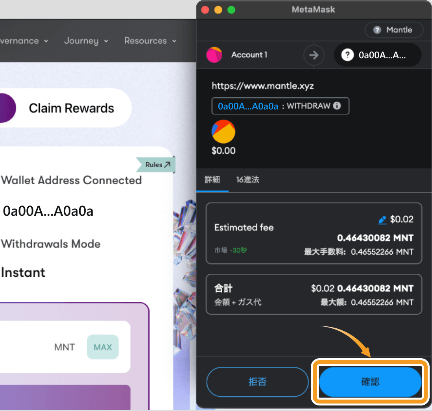Expand the Journey menu
This screenshot has width=432, height=411.
(x=86, y=41)
